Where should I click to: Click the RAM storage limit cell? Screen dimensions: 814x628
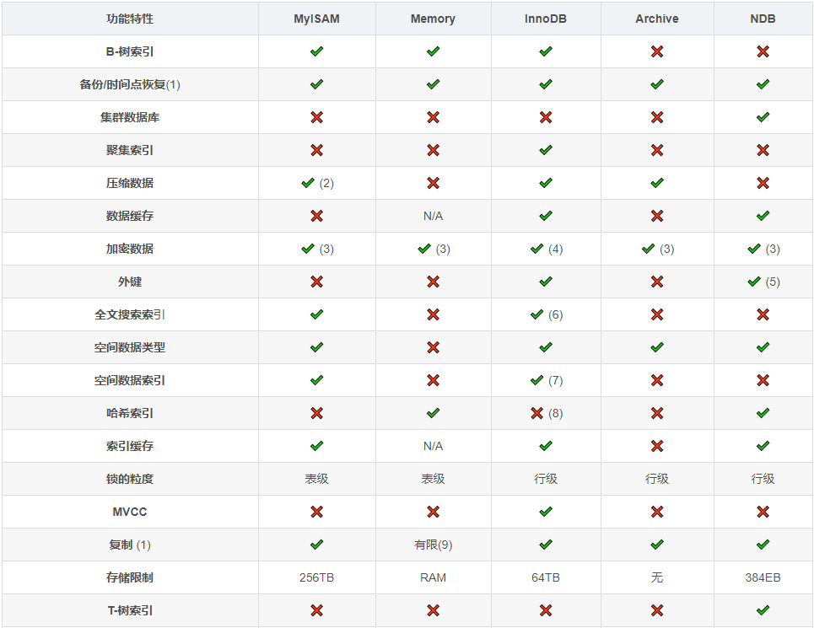433,577
